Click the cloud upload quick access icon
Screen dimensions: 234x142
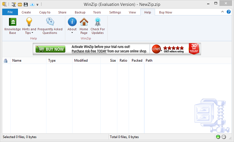tap(32, 5)
